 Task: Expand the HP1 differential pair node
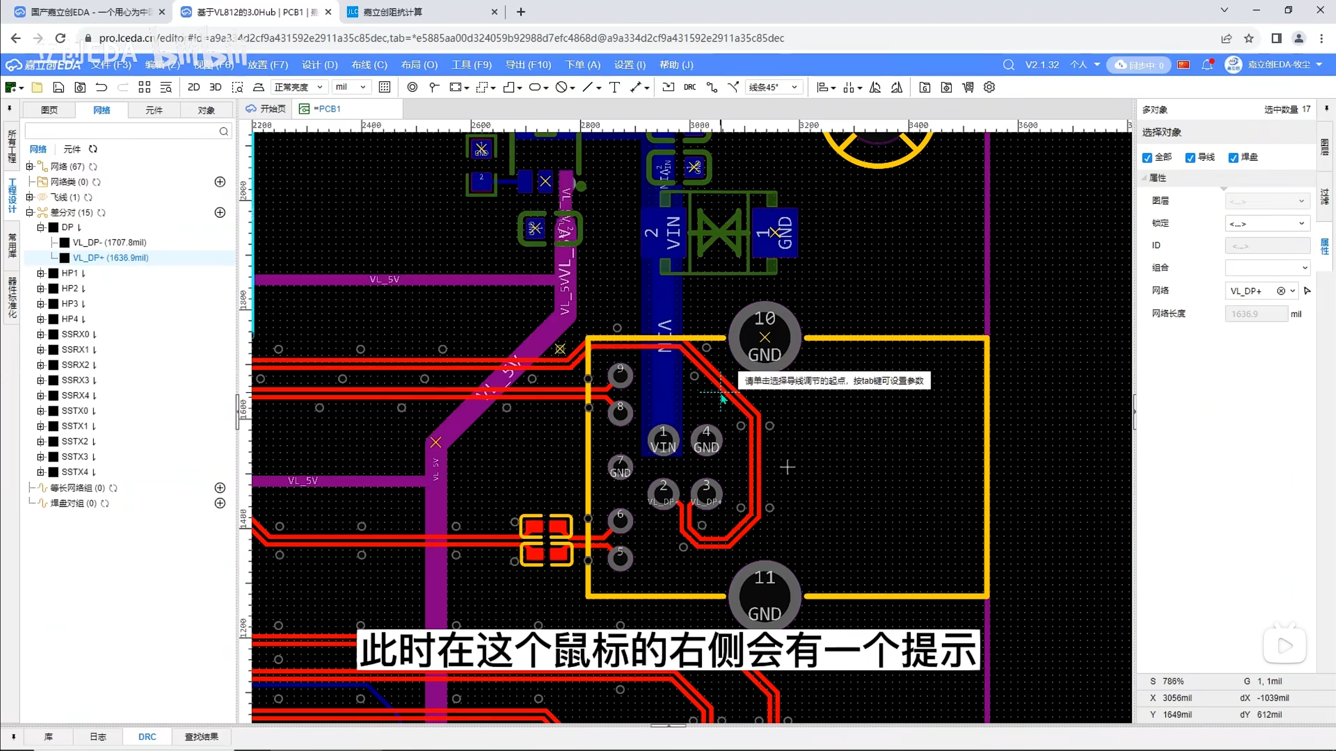pos(41,273)
